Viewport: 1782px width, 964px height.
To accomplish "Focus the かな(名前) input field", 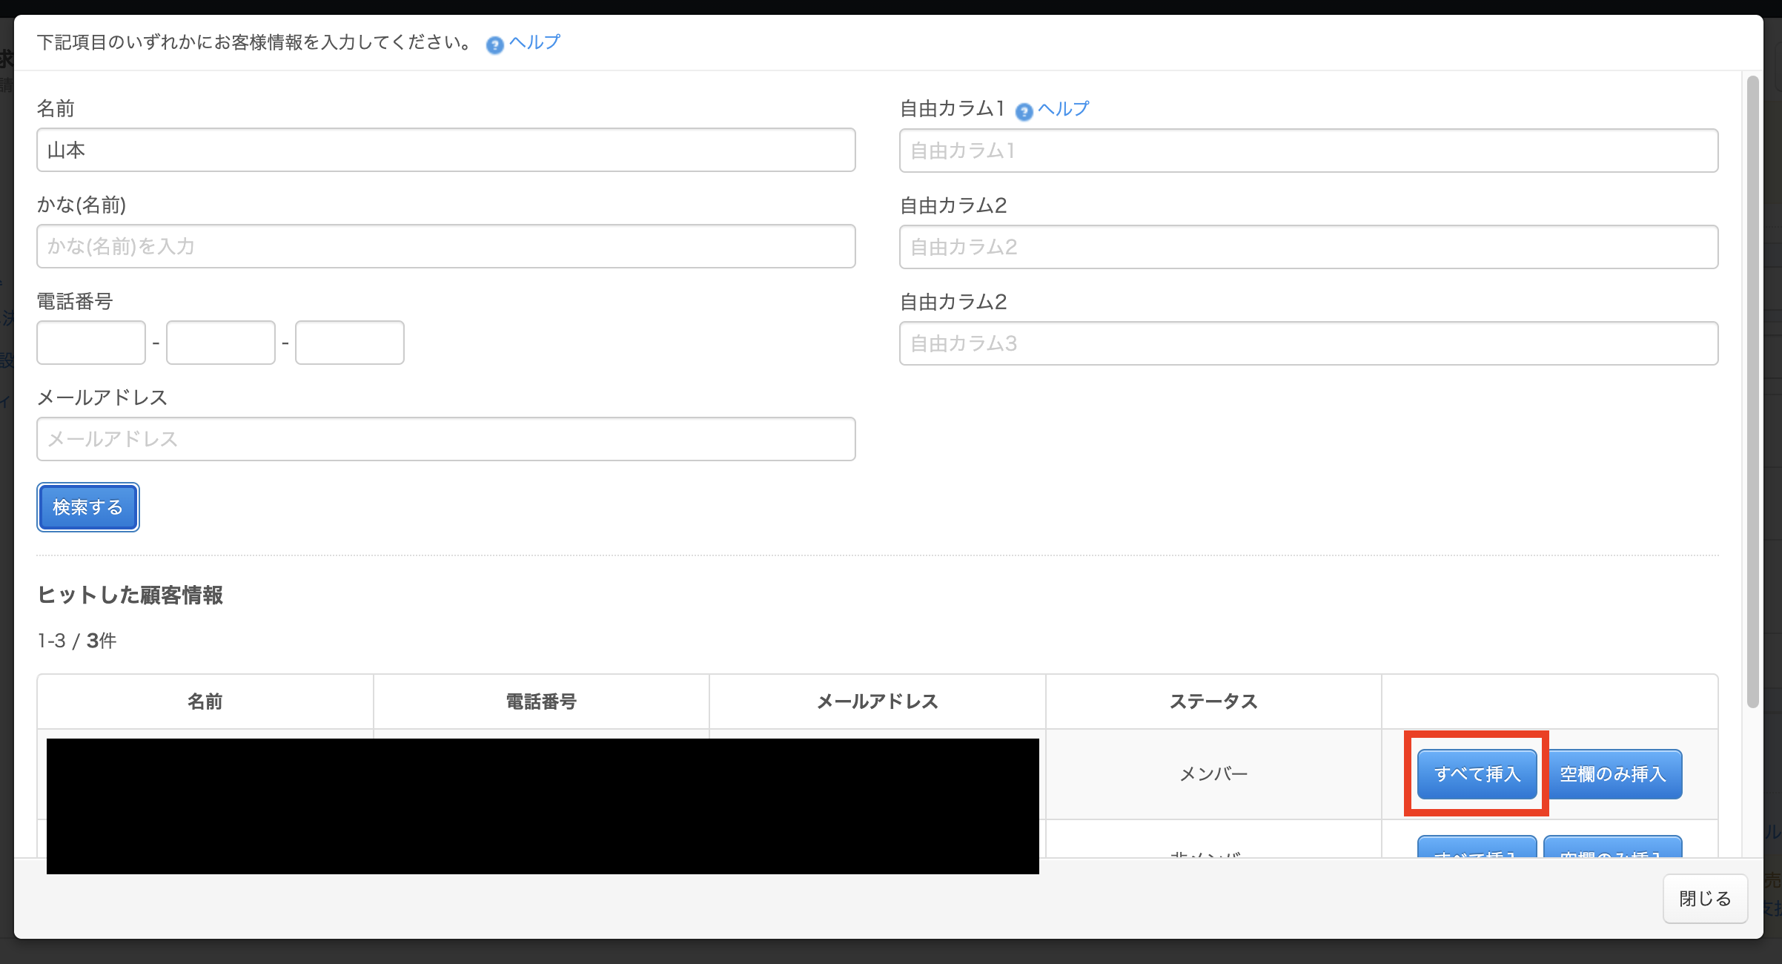I will tap(445, 247).
